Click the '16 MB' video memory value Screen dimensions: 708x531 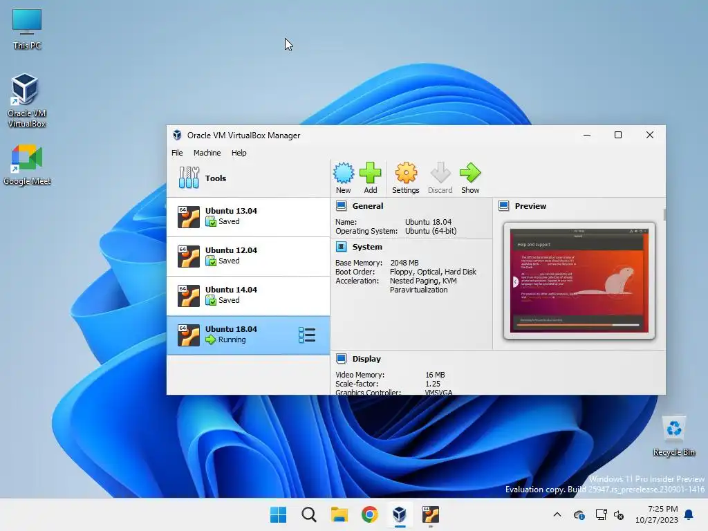click(435, 374)
